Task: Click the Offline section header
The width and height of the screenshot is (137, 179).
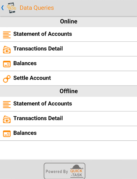Action: [x=68, y=91]
